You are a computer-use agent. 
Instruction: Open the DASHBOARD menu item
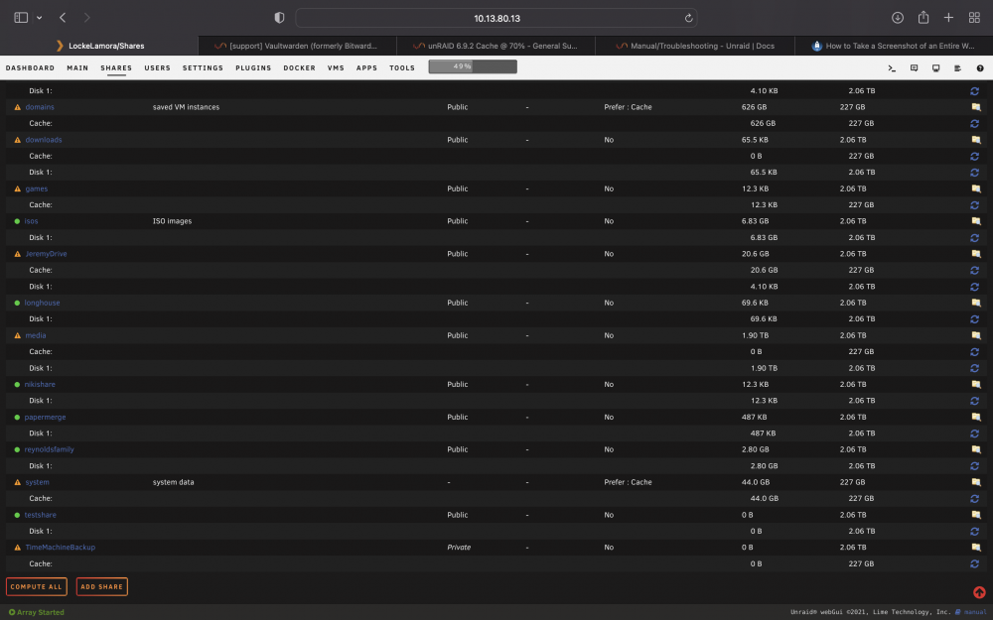[30, 67]
